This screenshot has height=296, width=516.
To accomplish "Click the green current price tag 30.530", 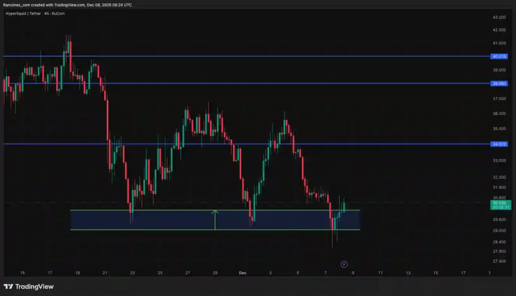I will tap(499, 204).
